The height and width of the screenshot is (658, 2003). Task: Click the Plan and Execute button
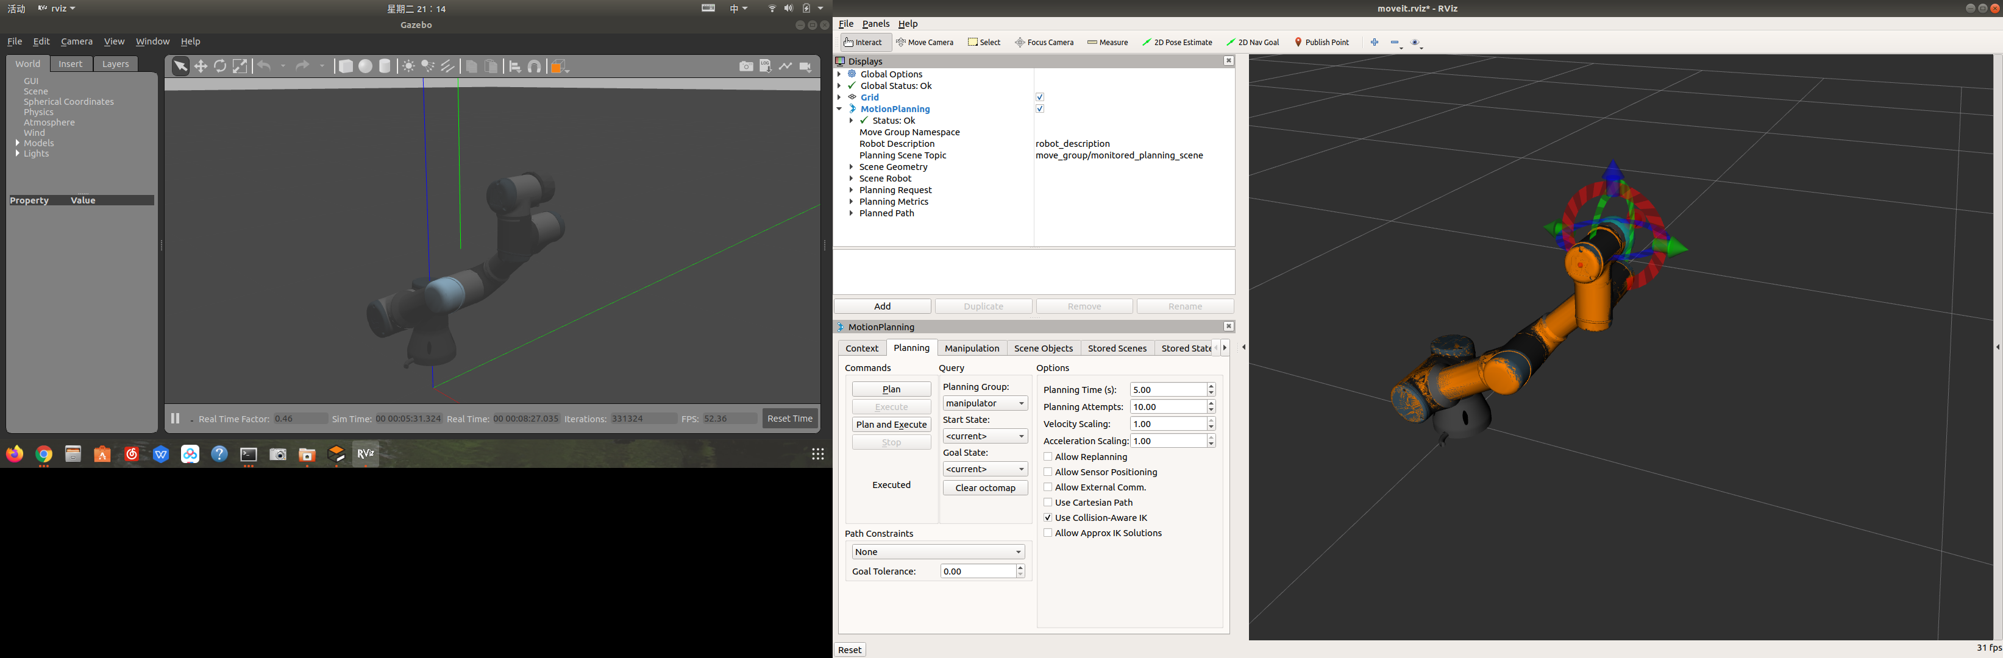(891, 425)
